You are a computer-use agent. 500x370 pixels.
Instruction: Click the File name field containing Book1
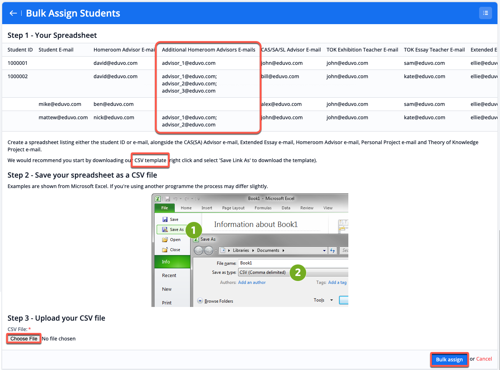(292, 263)
